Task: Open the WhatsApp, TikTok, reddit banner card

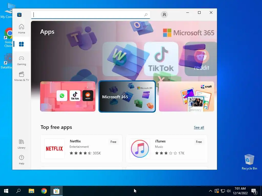Action: tap(68, 96)
